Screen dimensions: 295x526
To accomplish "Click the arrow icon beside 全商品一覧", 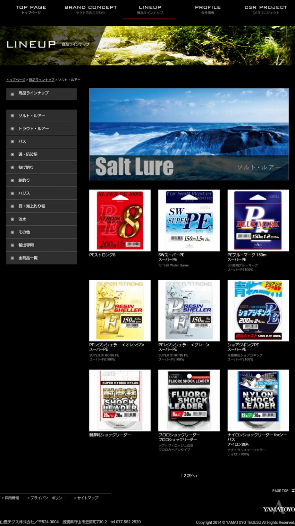I will (12, 258).
